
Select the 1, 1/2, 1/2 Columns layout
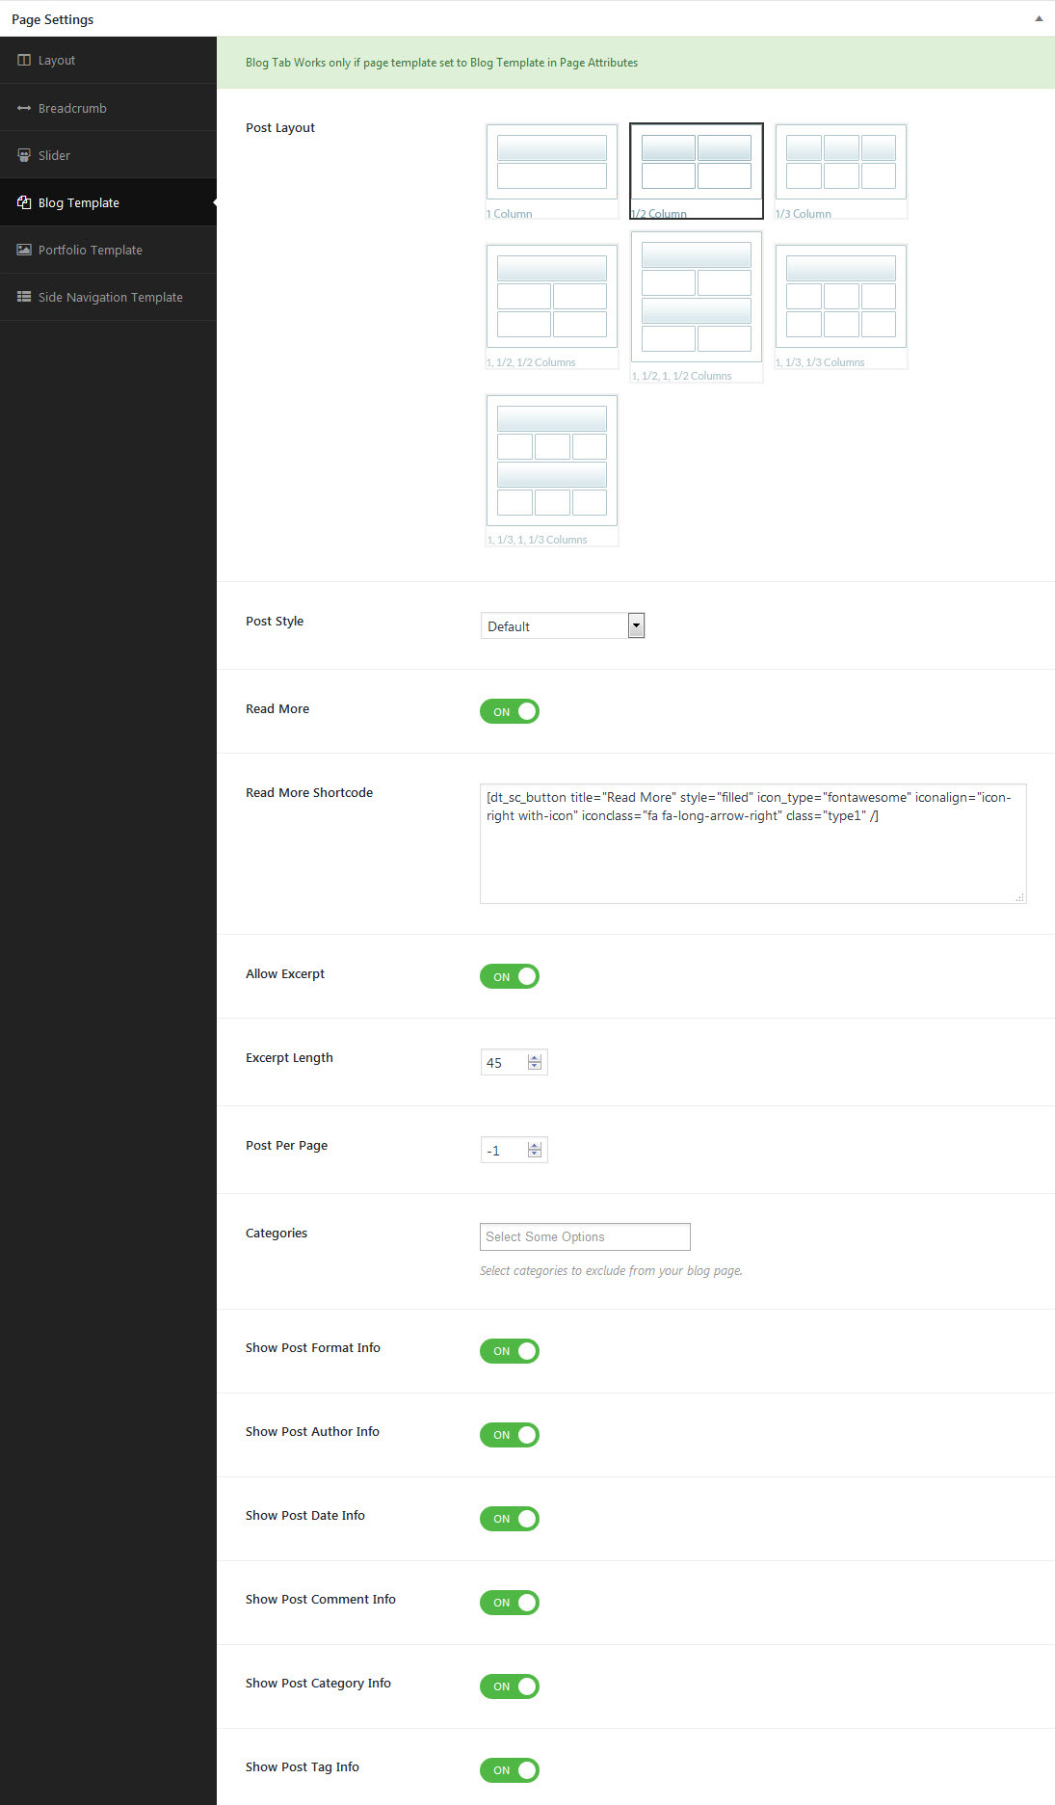tap(552, 305)
